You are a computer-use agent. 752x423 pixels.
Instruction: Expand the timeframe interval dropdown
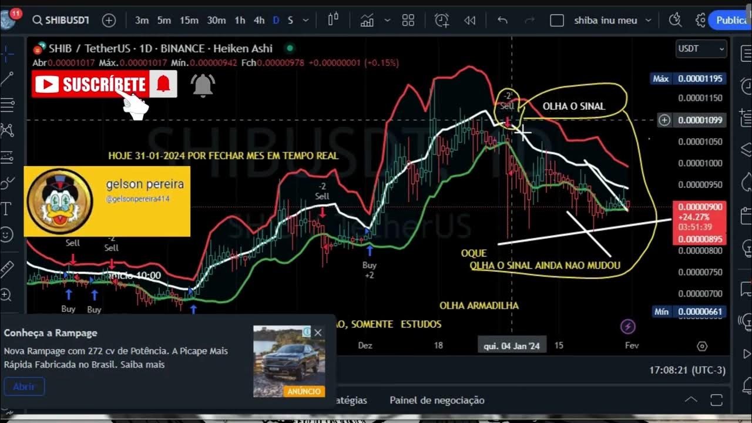305,21
